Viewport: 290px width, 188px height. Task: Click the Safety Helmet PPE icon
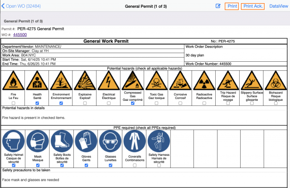pos(14,141)
